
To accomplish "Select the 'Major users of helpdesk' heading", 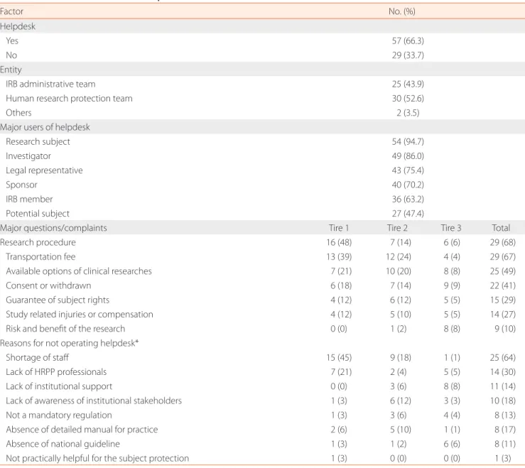I will [x=45, y=127].
